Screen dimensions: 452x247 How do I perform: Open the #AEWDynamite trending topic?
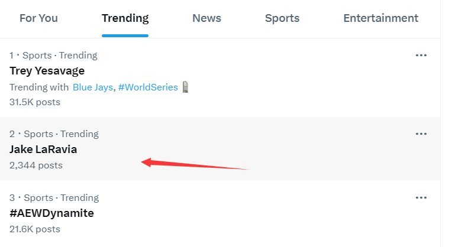[x=52, y=213]
